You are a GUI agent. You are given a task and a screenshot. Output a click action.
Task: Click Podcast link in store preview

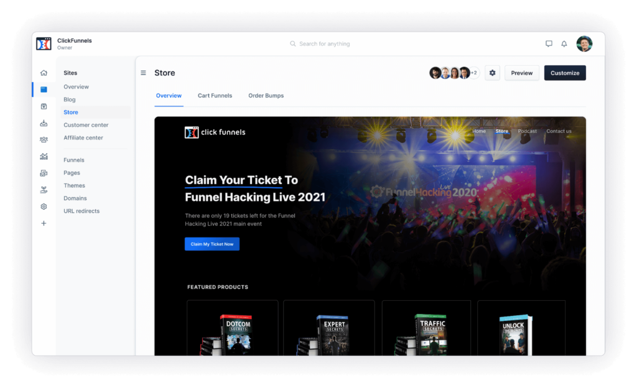click(528, 131)
